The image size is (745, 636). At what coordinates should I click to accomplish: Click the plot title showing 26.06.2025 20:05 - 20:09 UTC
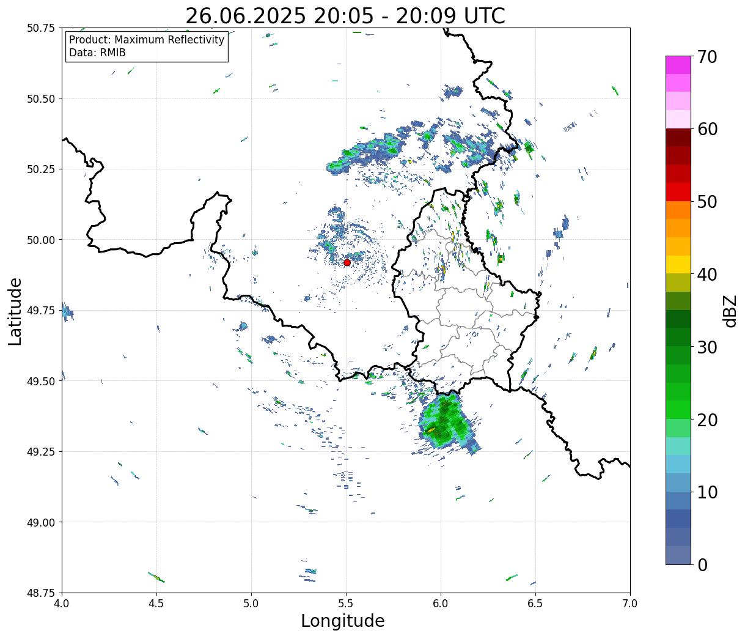[x=345, y=15]
